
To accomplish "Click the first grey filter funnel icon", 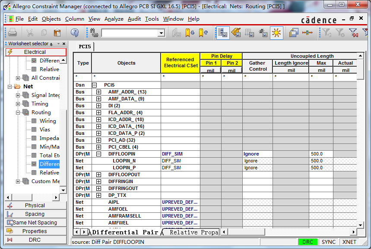I will (x=327, y=33).
